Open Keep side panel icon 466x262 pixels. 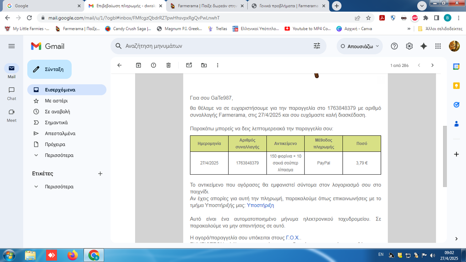(x=456, y=86)
